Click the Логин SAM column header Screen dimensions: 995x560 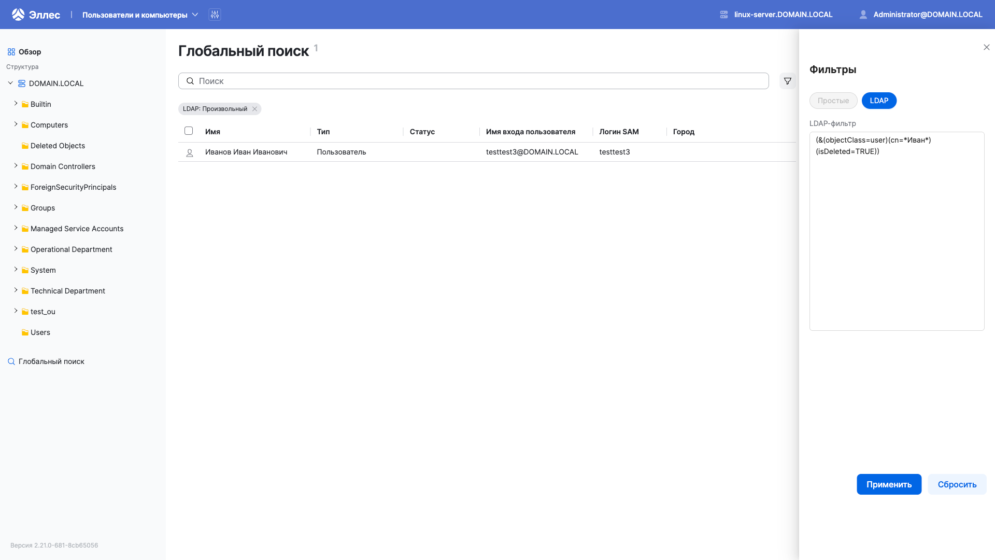619,132
